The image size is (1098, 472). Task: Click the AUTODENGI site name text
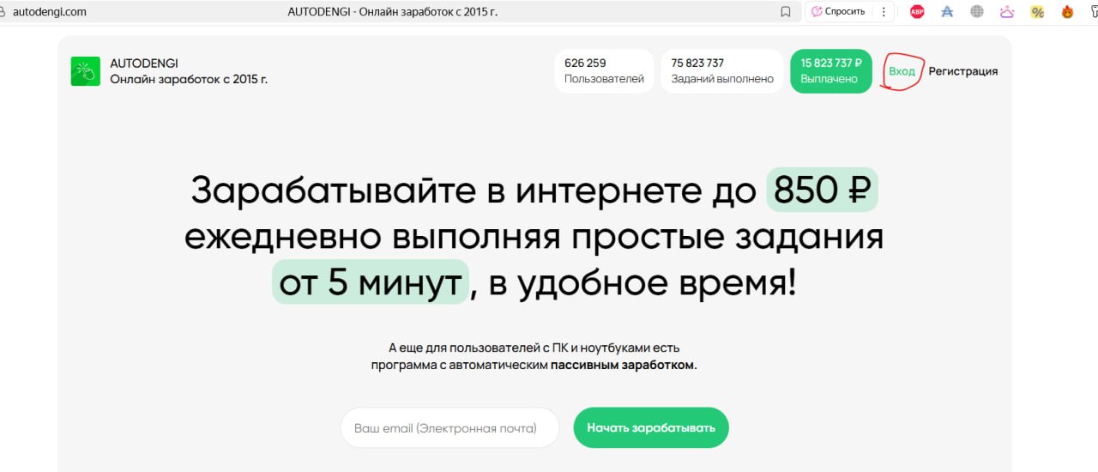click(x=144, y=64)
